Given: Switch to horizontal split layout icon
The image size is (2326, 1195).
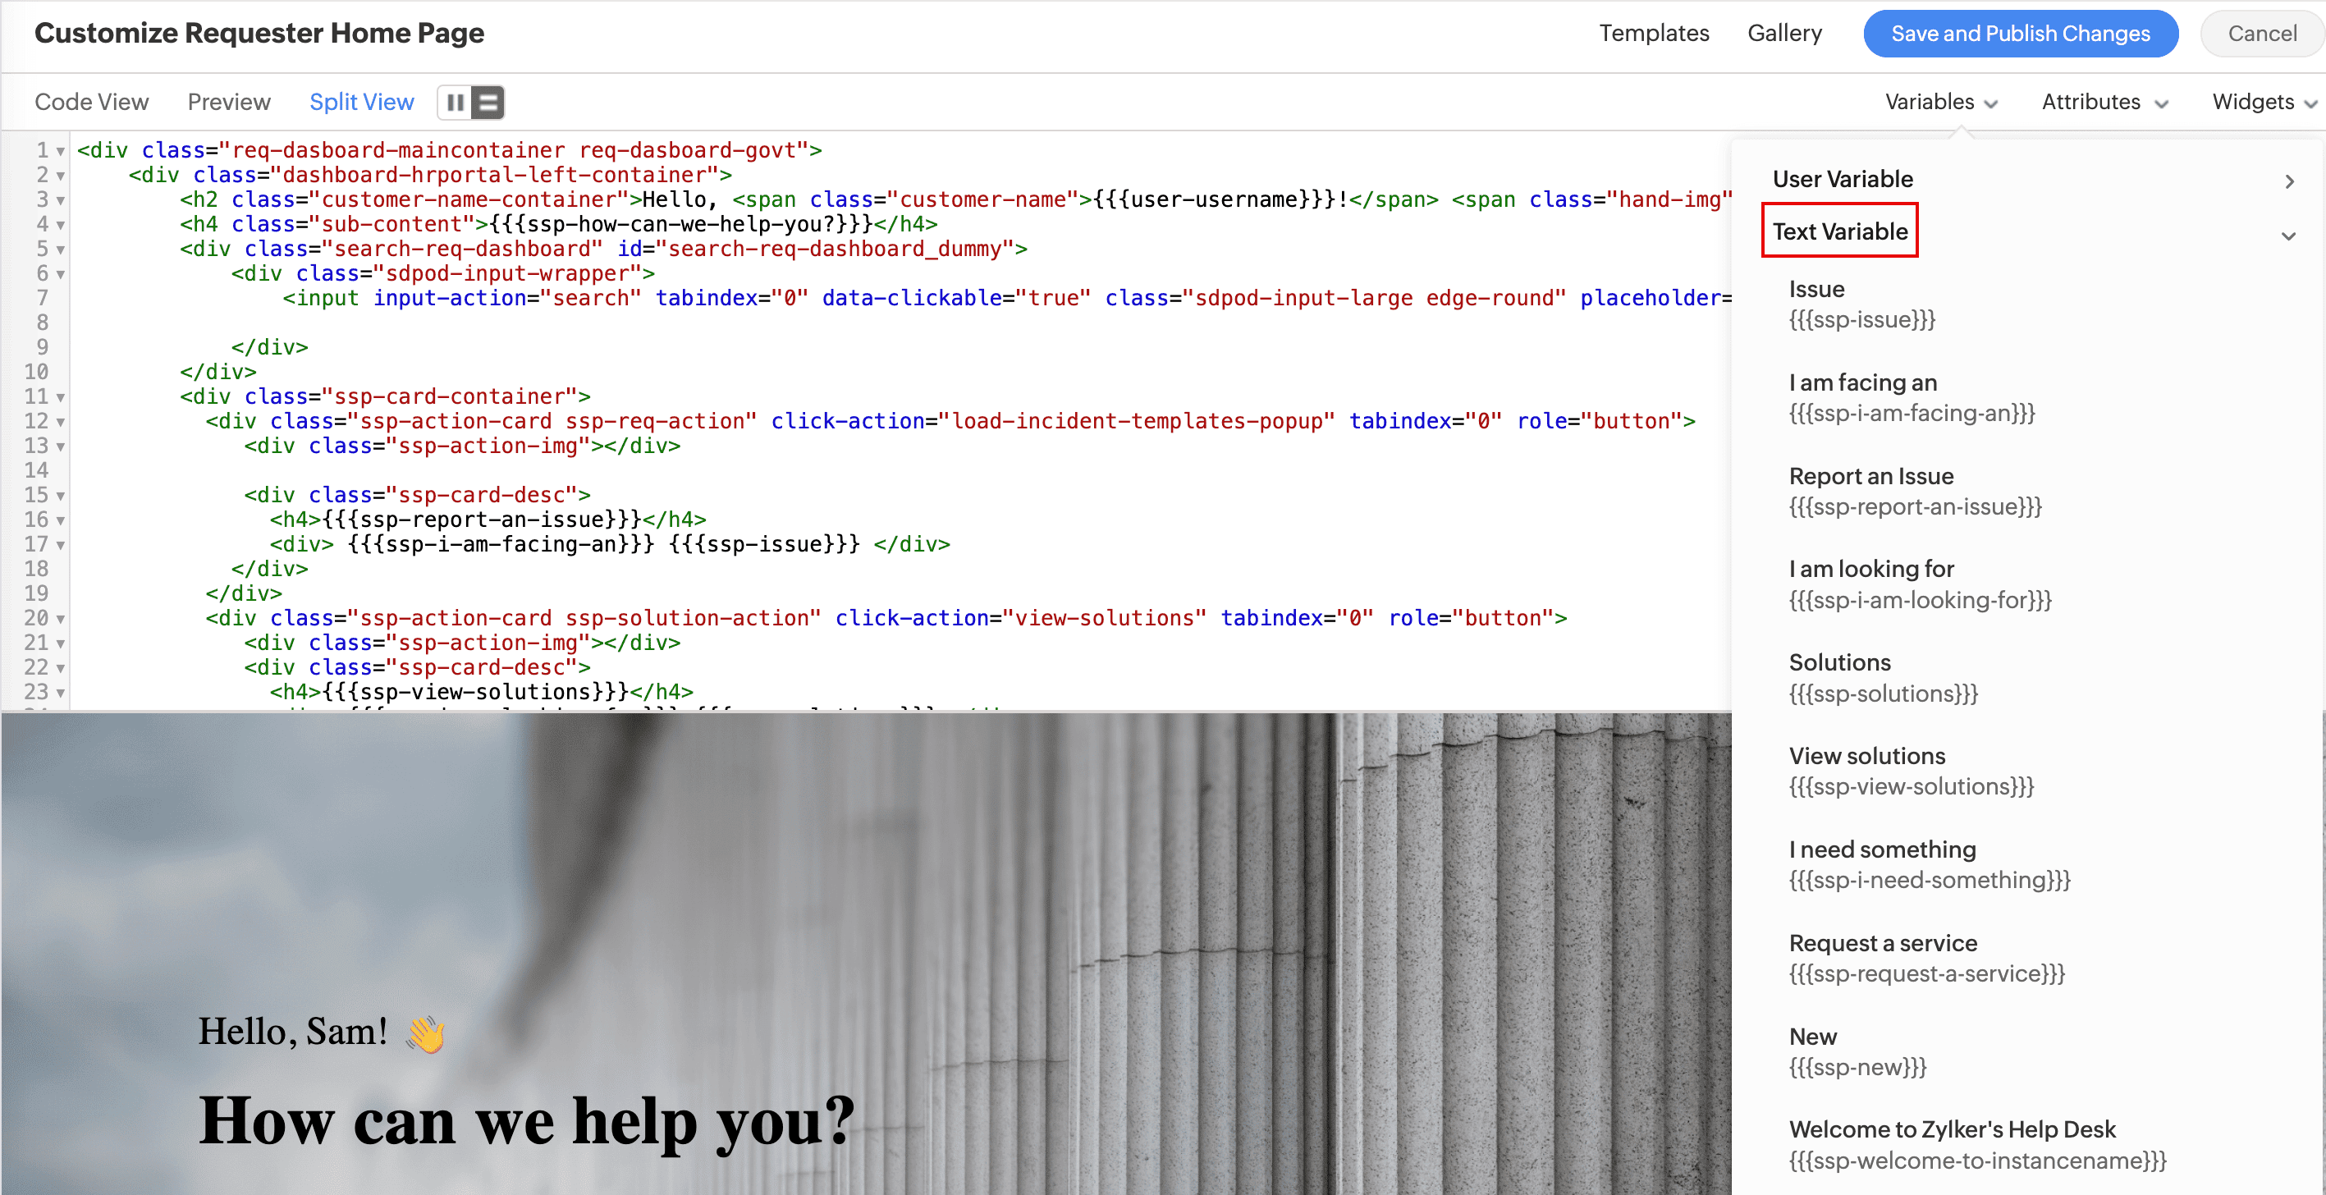Looking at the screenshot, I should click(x=488, y=103).
